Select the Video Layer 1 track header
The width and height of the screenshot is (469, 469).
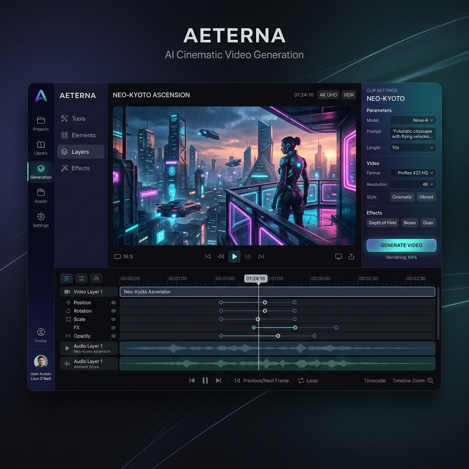tap(89, 292)
